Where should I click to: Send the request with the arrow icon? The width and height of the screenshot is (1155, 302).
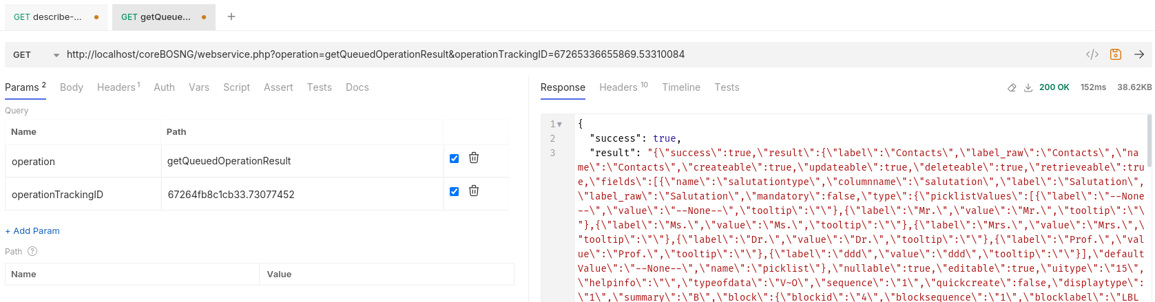pyautogui.click(x=1139, y=54)
